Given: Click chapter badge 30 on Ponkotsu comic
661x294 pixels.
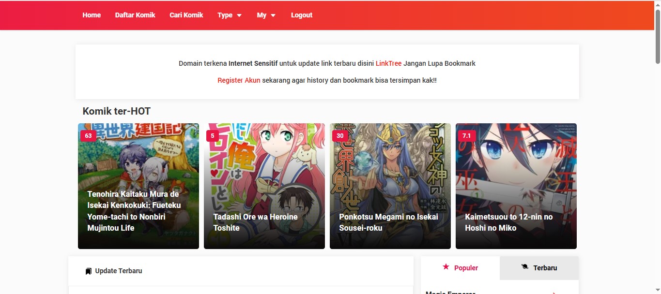Looking at the screenshot, I should [x=340, y=136].
